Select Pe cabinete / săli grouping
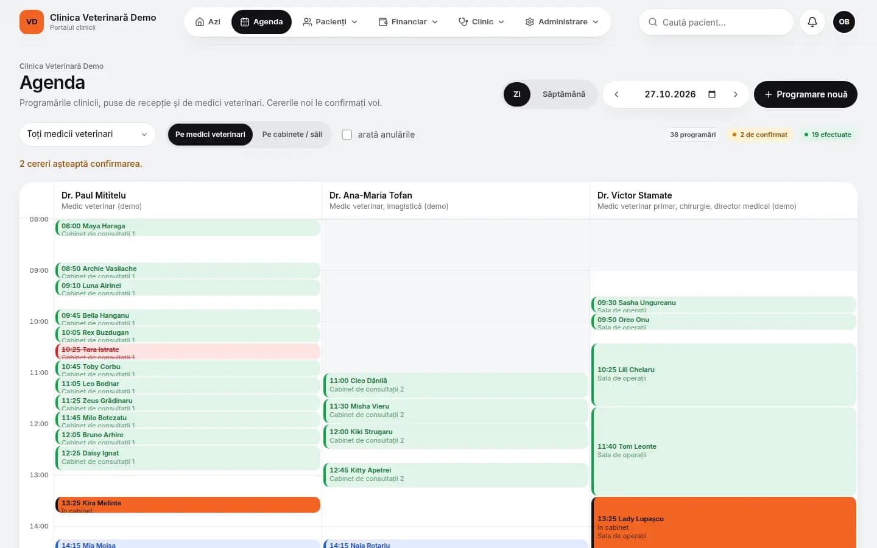The width and height of the screenshot is (877, 548). pos(292,135)
